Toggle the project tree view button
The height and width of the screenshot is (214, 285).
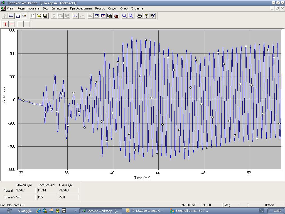[x=4, y=16]
